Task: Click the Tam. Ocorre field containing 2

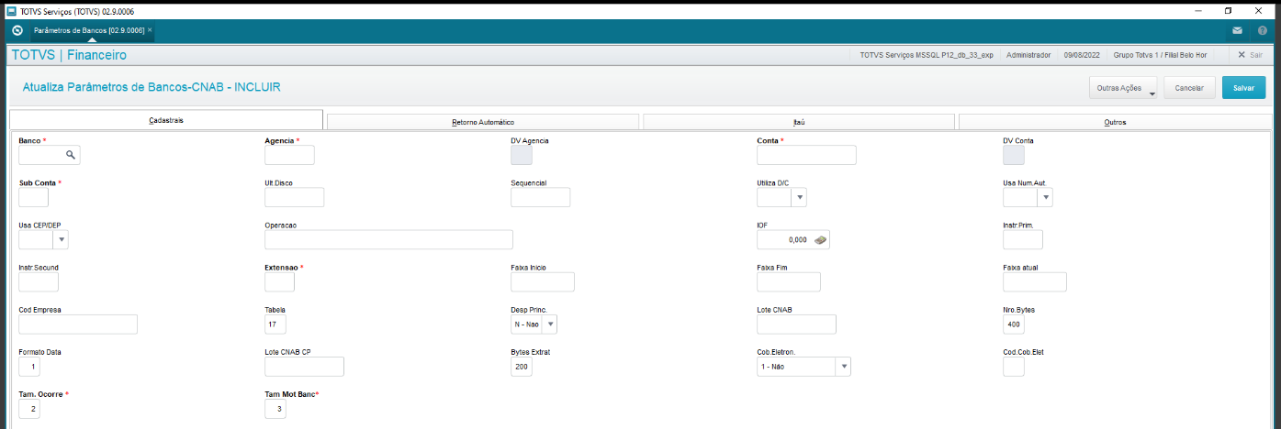Action: (29, 409)
